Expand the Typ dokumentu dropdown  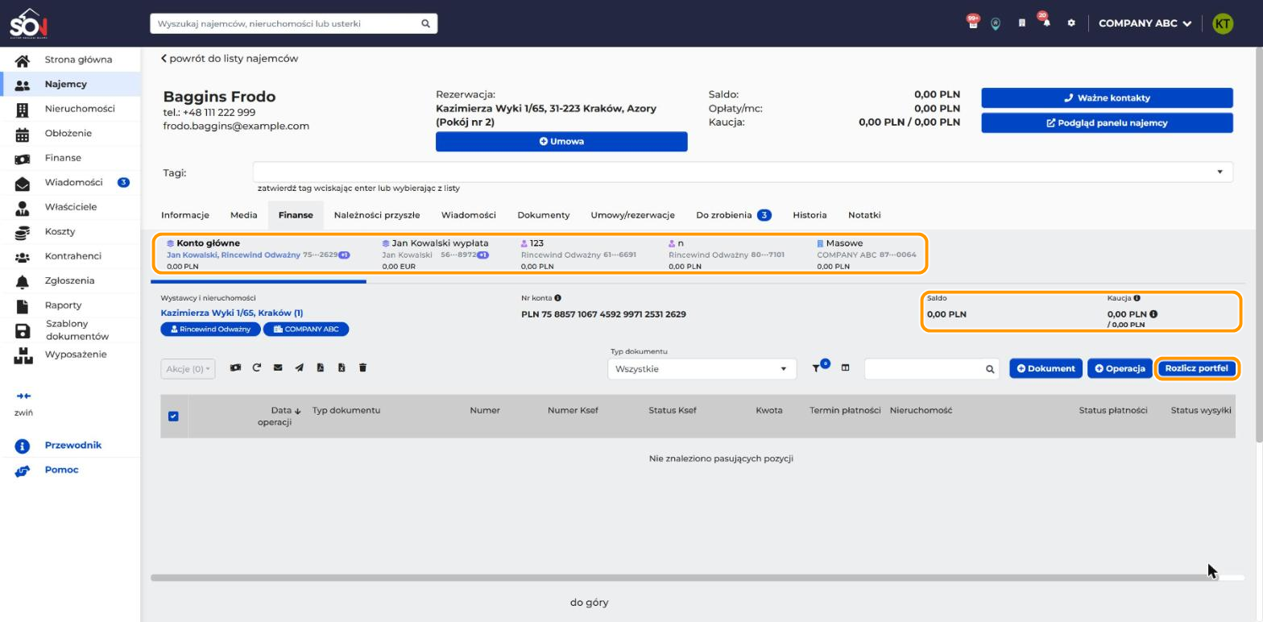click(x=702, y=369)
